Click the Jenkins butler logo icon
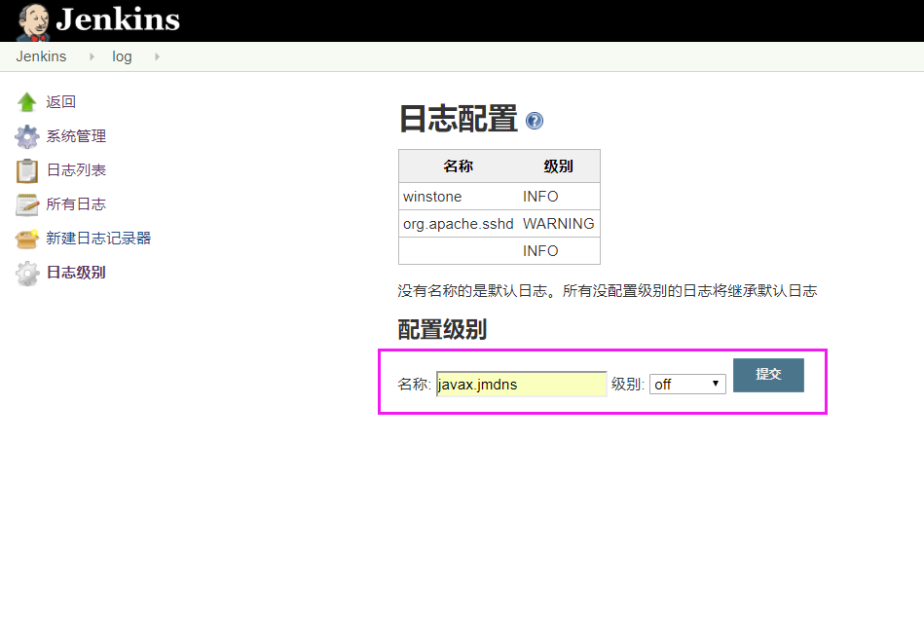 (33, 21)
